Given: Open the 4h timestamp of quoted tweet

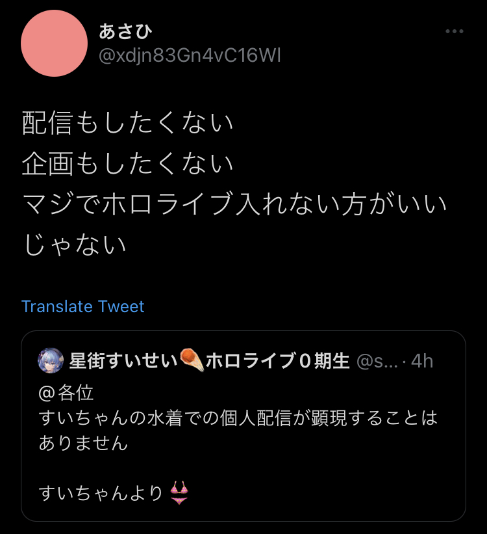Looking at the screenshot, I should pos(422,361).
